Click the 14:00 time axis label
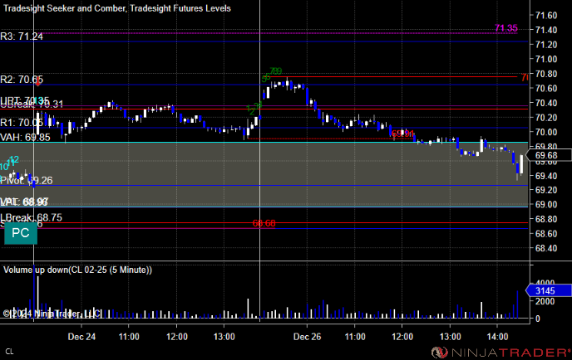The width and height of the screenshot is (572, 360). pyautogui.click(x=497, y=337)
